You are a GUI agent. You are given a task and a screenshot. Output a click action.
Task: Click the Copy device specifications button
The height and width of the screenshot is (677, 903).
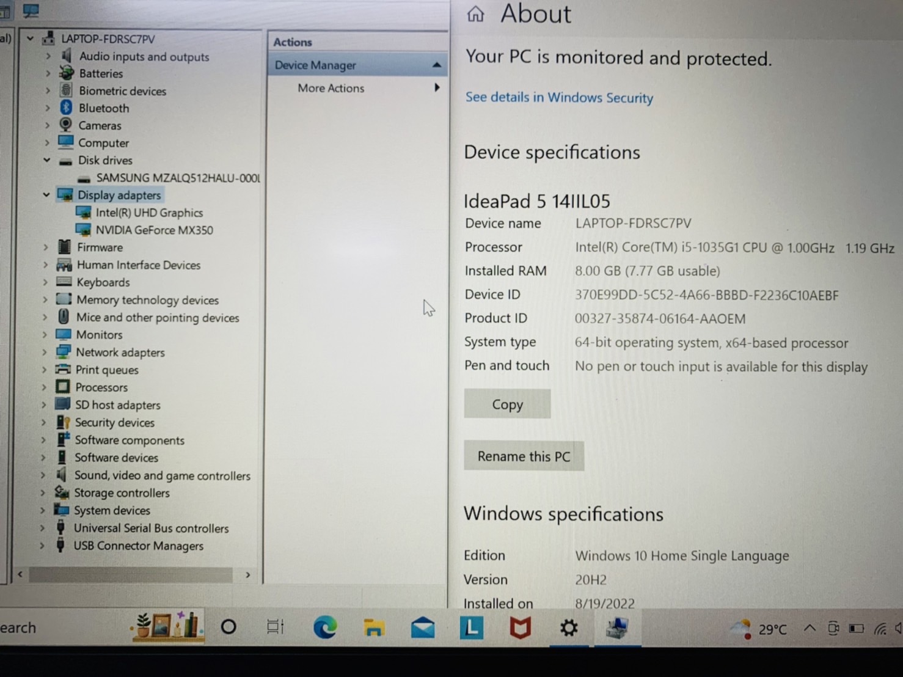[507, 404]
